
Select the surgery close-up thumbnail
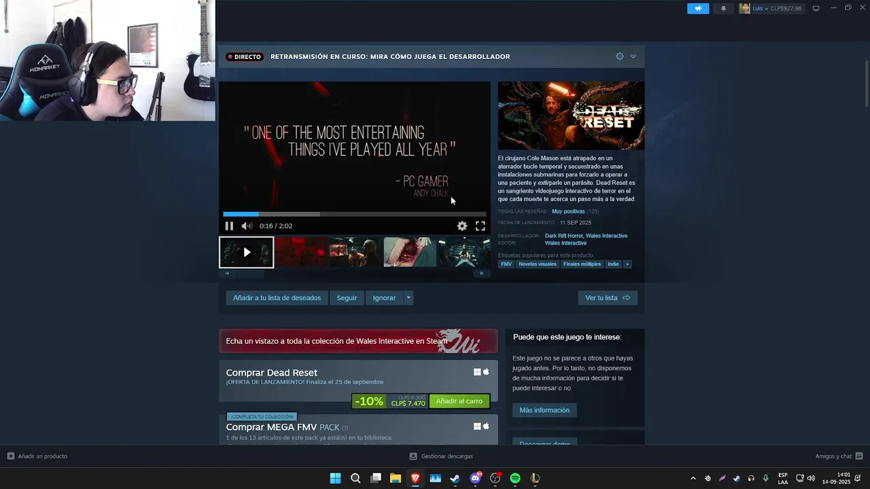tap(410, 252)
